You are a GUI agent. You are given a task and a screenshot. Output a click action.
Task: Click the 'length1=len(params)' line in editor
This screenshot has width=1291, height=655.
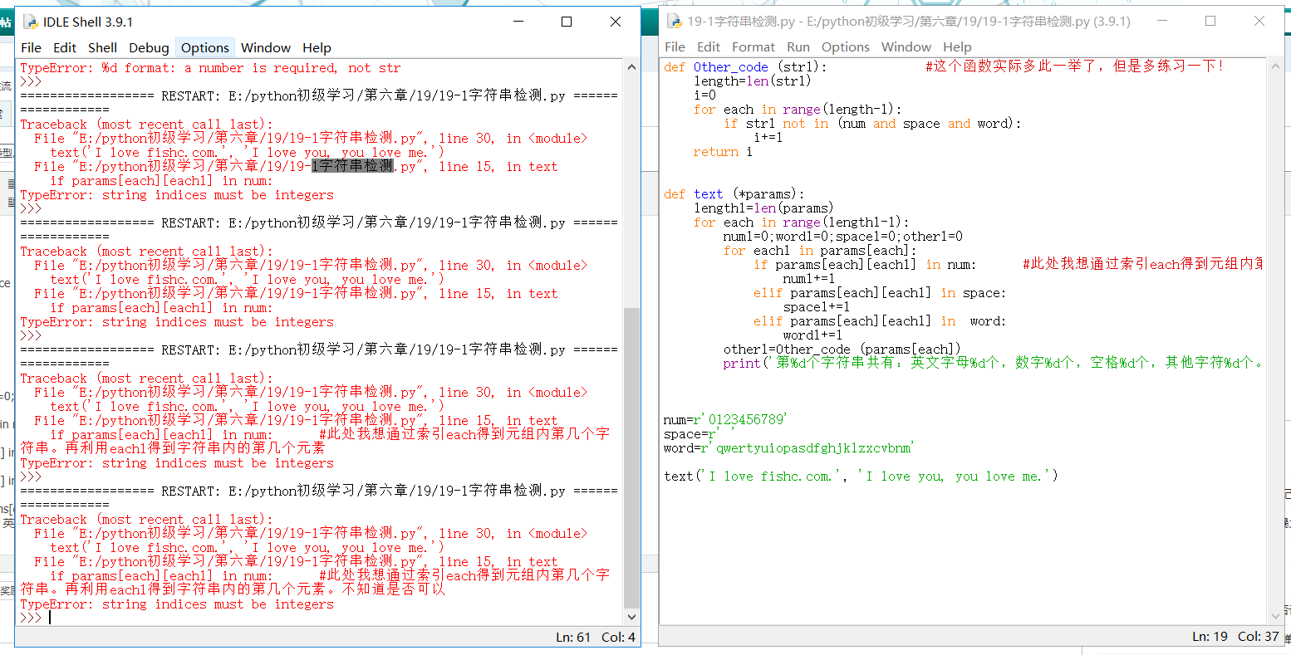coord(763,208)
